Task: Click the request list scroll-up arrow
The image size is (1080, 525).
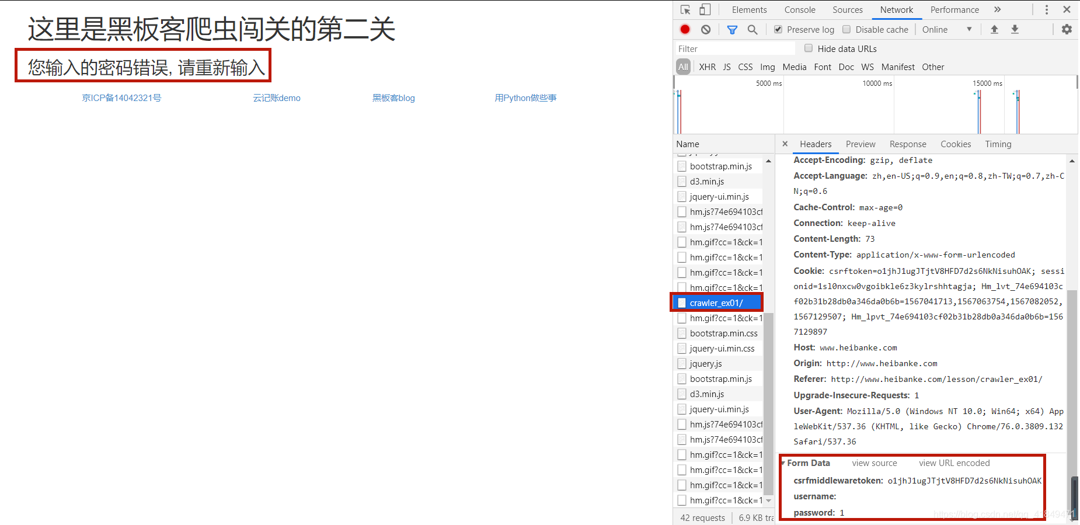Action: click(768, 161)
